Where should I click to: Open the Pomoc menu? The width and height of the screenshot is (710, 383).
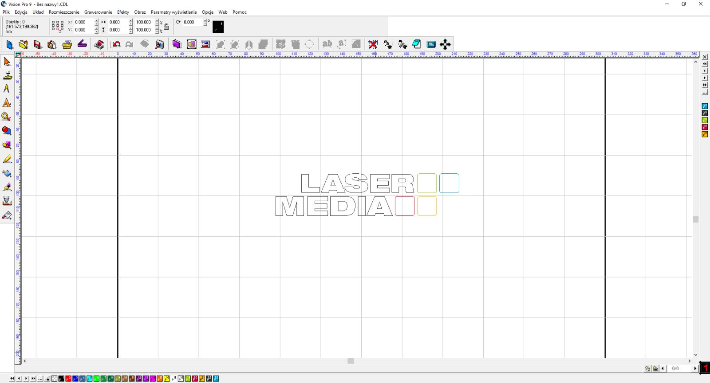[x=240, y=12]
